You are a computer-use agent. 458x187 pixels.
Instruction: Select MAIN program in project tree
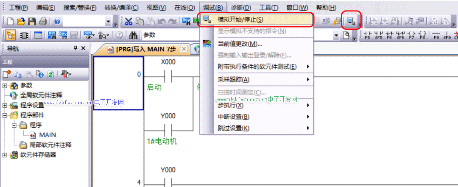click(47, 135)
